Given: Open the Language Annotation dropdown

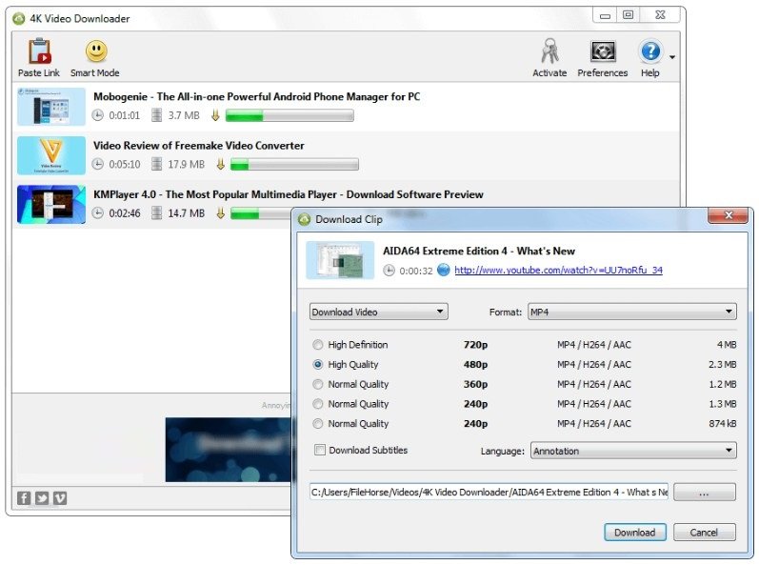Looking at the screenshot, I should click(x=633, y=451).
